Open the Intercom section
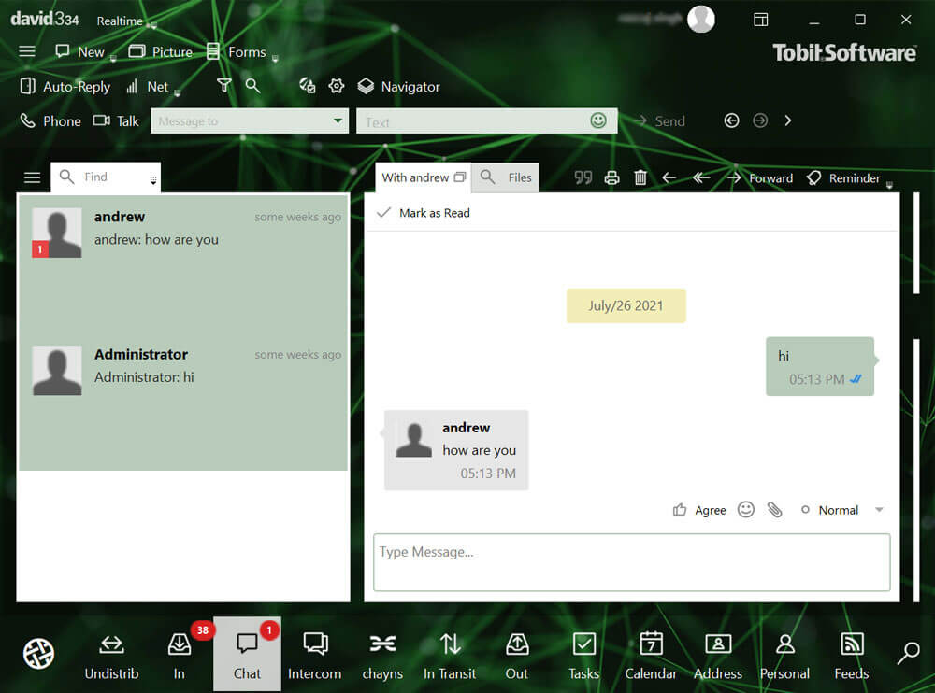Screen dimensions: 935x693 [x=315, y=657]
